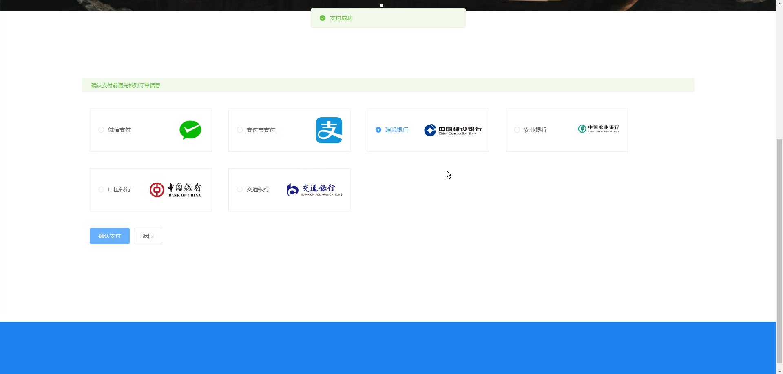This screenshot has width=783, height=374.
Task: Click the Bank of Communications logo
Action: coord(314,190)
